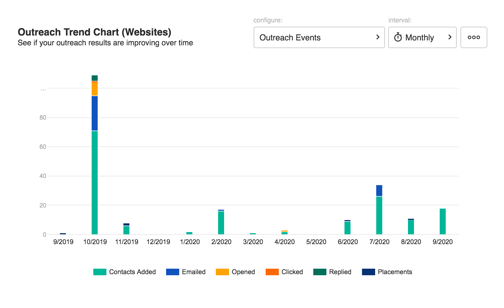Hide the Emailed series via legend
This screenshot has width=504, height=308.
193,272
